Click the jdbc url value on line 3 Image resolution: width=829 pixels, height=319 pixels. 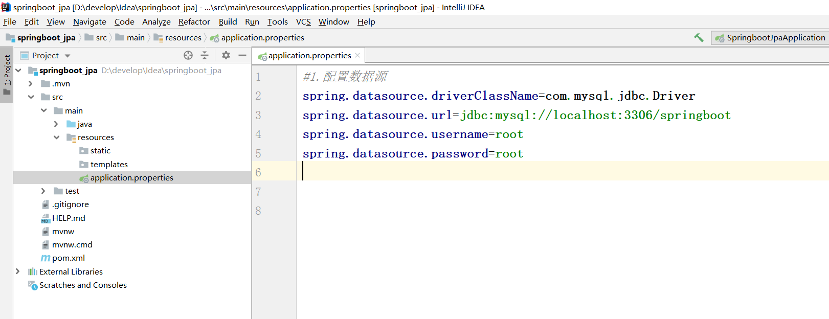[x=596, y=116]
